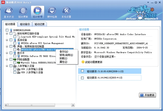Click the 人体学输入设备 category icon
Screen dimensions: 163x111
[15, 66]
